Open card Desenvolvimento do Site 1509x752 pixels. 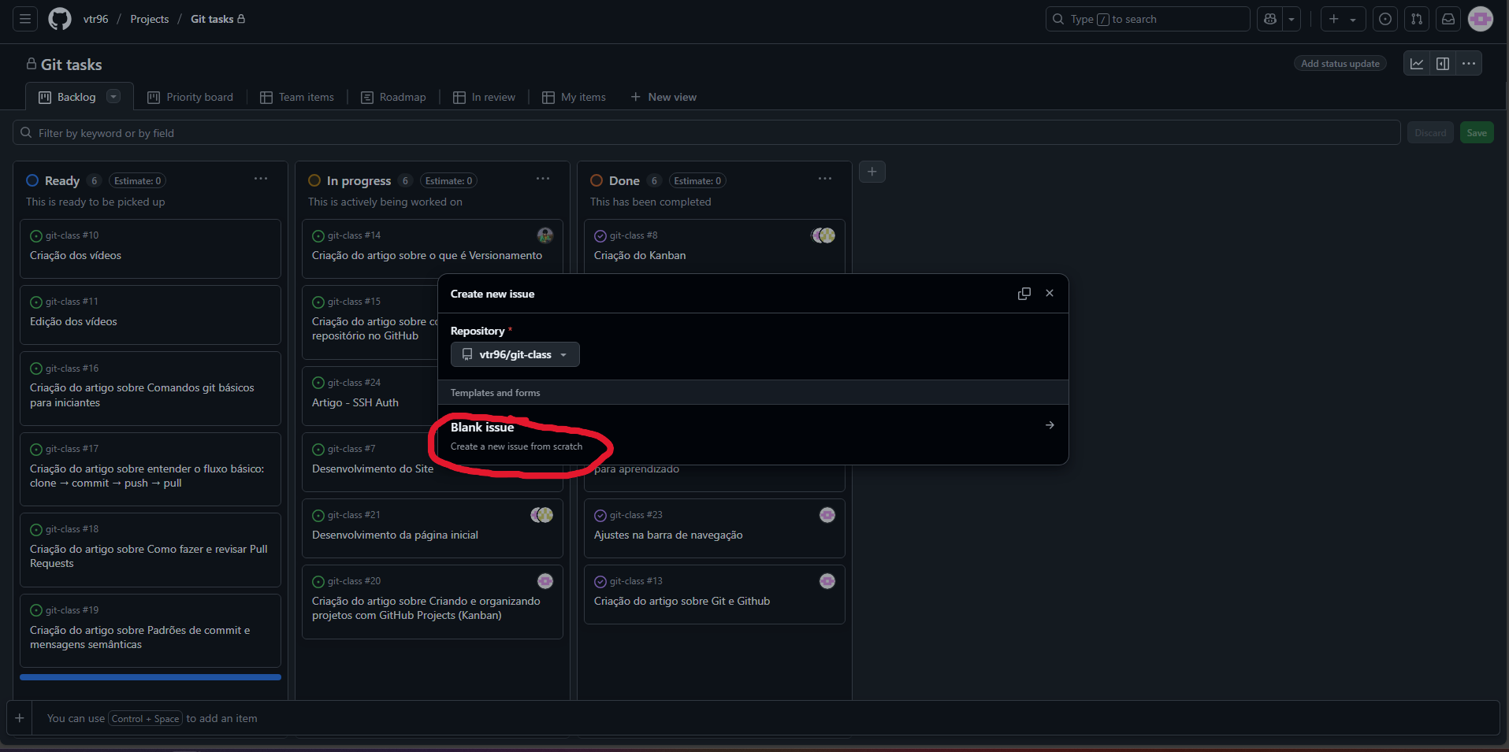[373, 469]
